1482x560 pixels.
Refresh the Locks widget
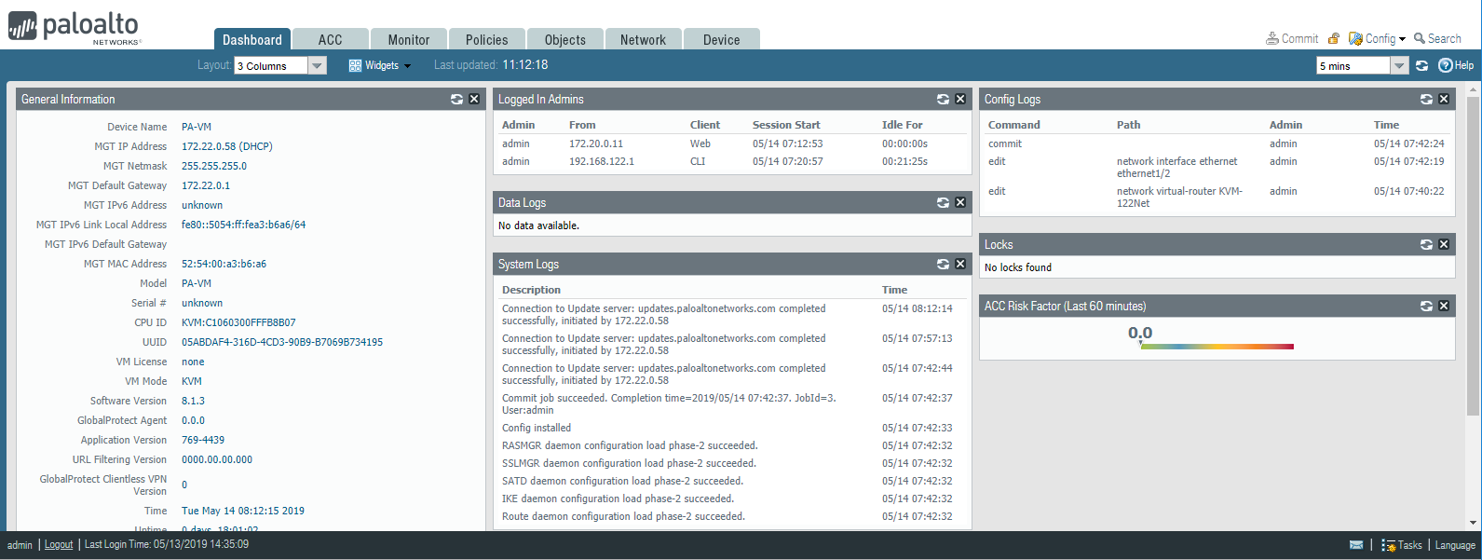pos(1426,244)
